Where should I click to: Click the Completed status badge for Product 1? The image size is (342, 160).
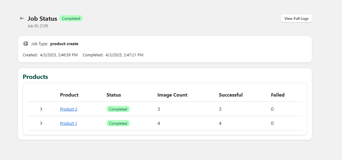point(118,123)
